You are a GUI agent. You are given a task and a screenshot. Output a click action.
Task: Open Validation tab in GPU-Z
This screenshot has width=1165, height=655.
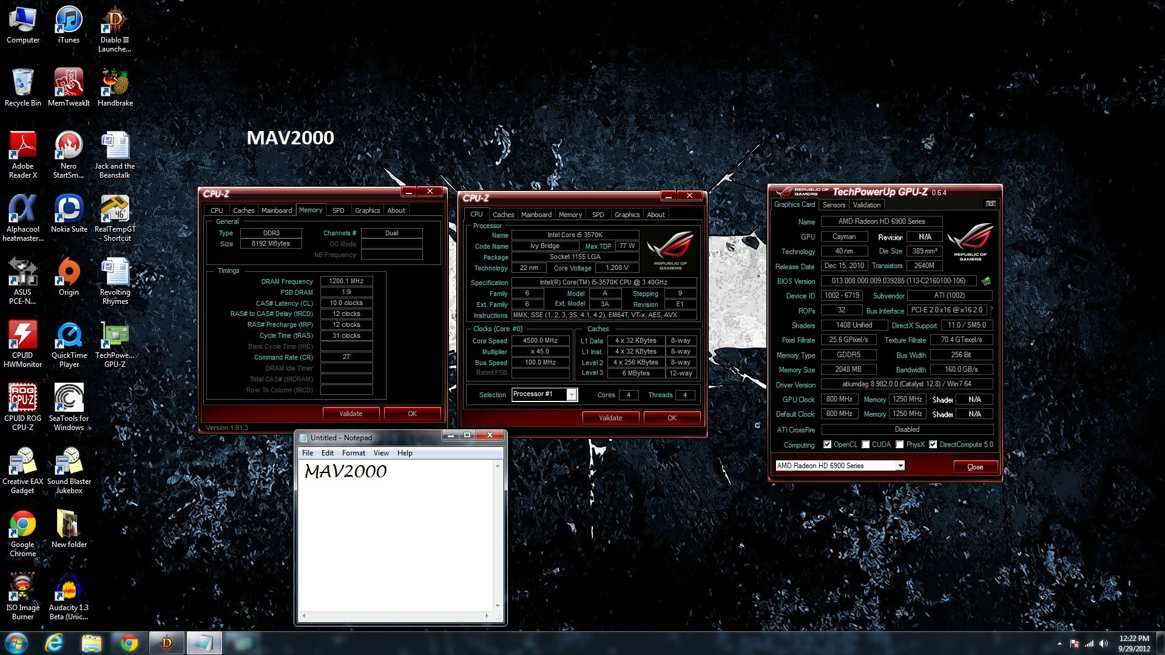coord(866,205)
